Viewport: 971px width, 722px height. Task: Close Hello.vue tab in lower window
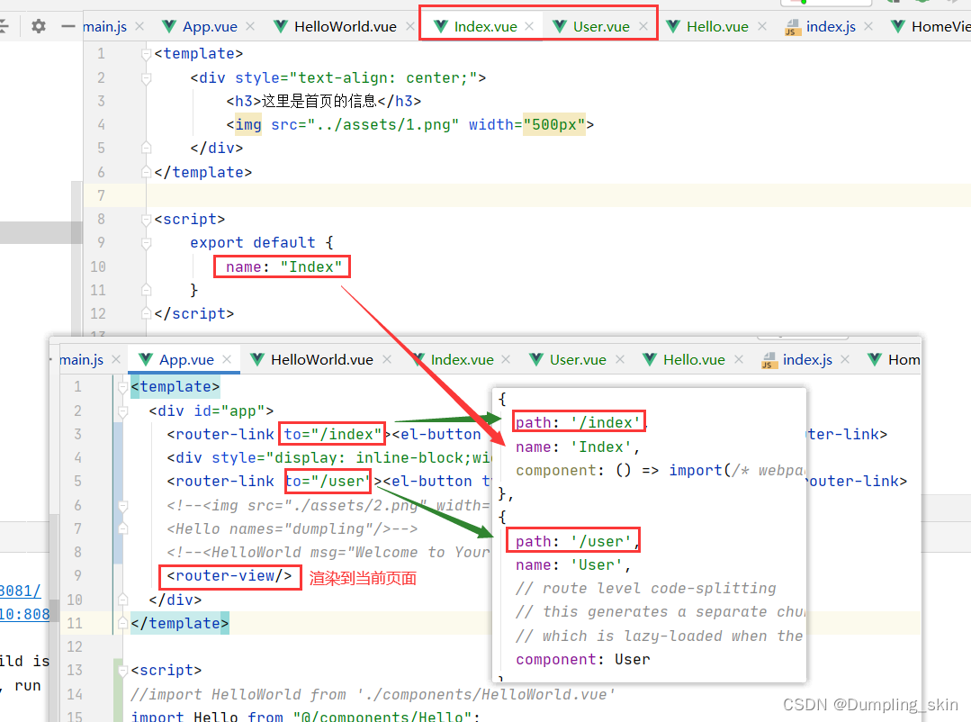click(x=738, y=359)
